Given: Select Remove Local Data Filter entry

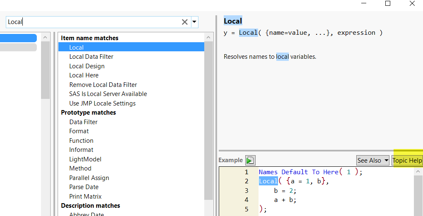Looking at the screenshot, I should 103,85.
